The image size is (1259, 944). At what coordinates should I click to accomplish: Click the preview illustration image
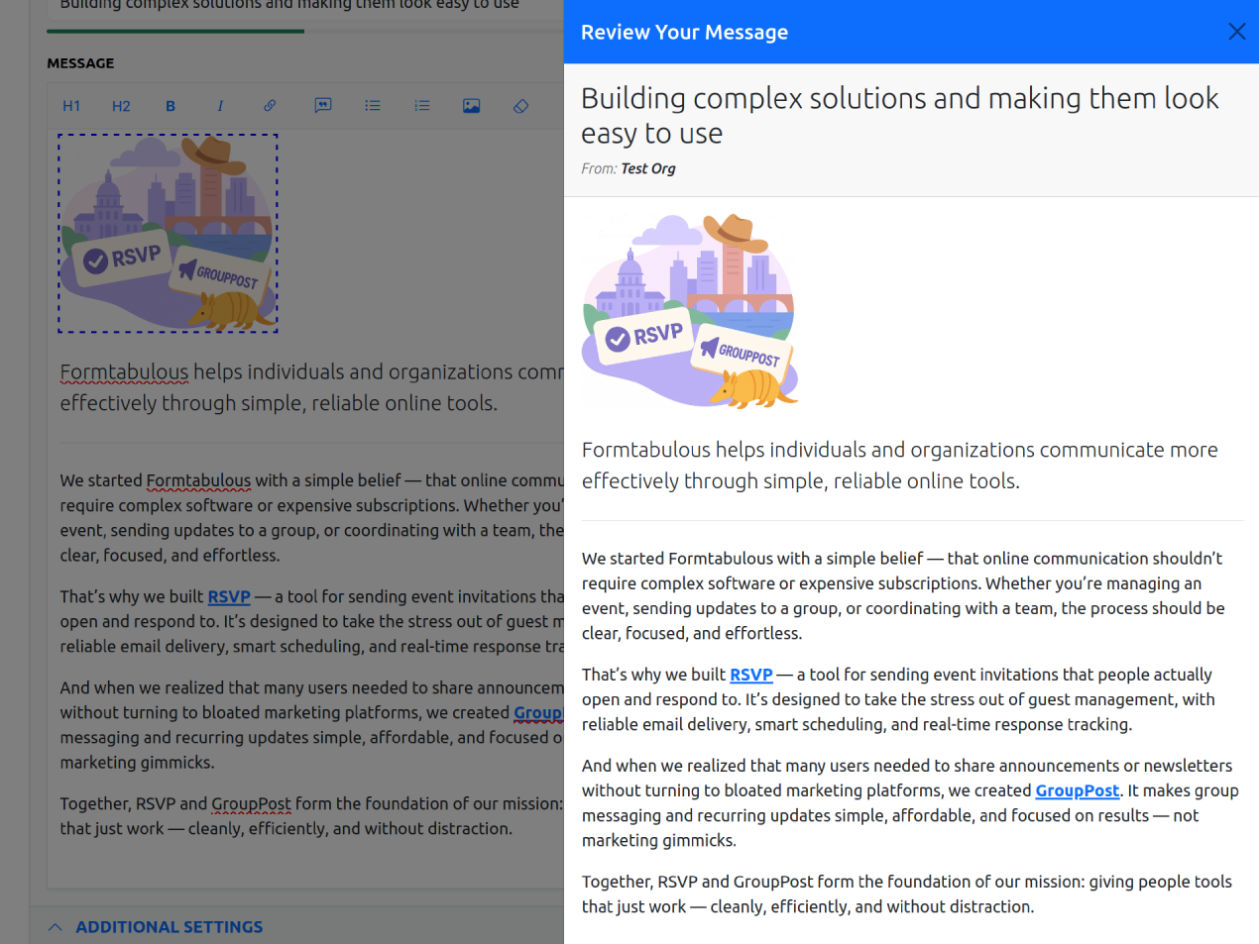(x=690, y=311)
